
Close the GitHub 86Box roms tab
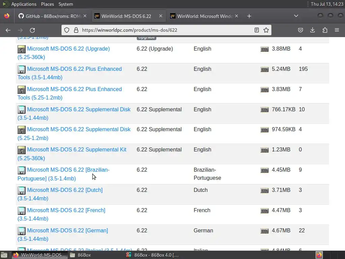[x=85, y=16]
